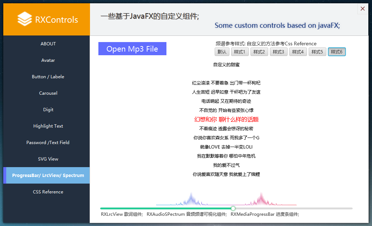Screen dimensions: 372x226
Task: Open the SVG View page
Action: click(48, 159)
